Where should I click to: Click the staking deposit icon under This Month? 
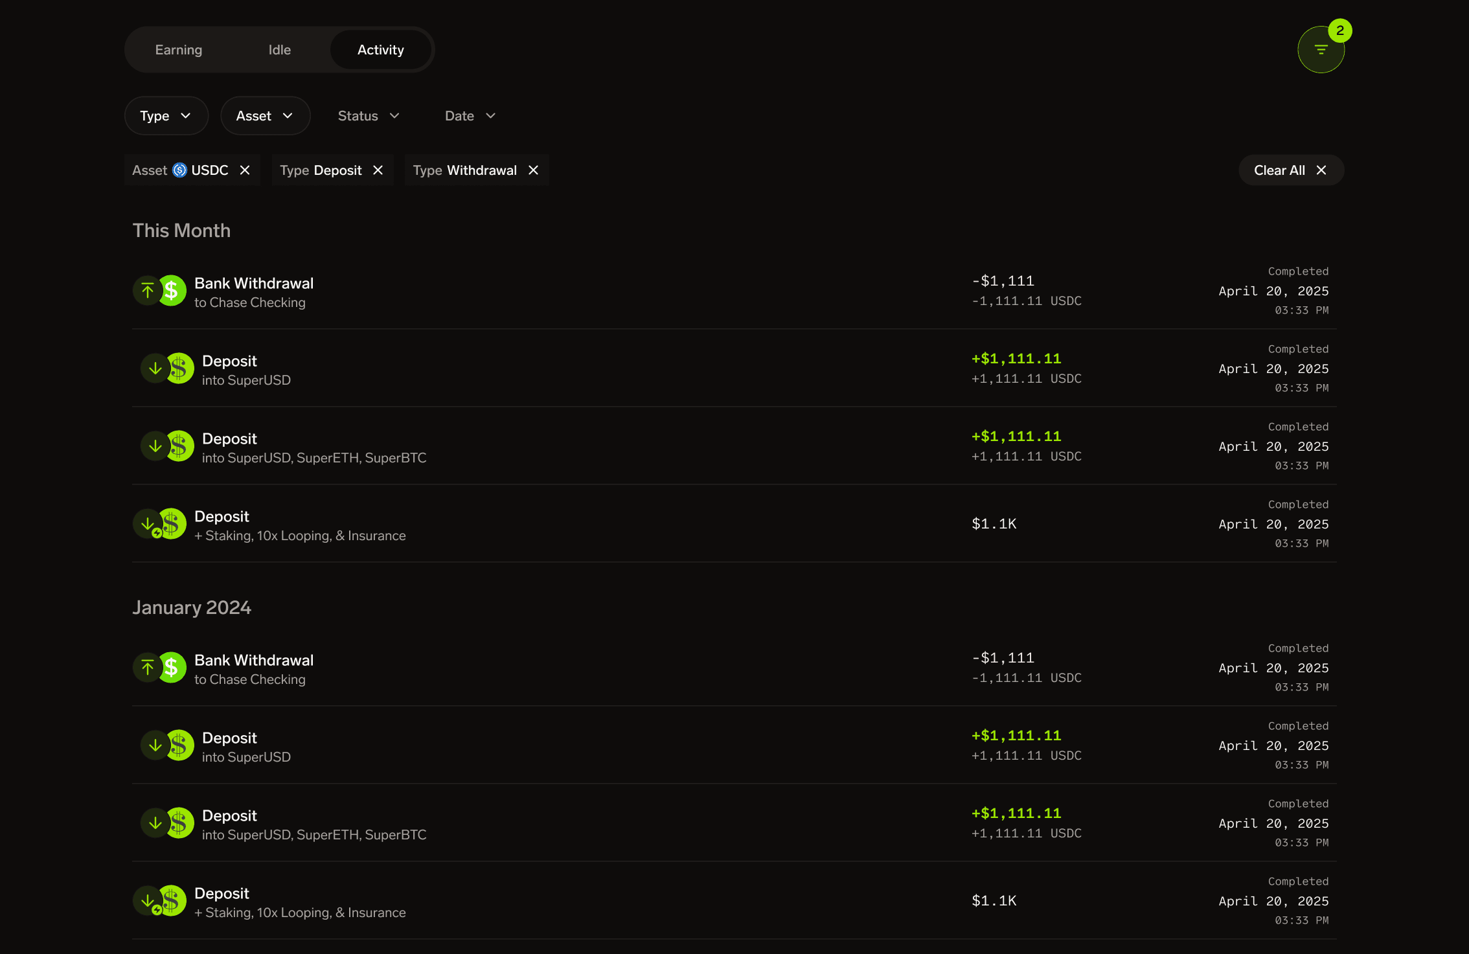coord(159,524)
